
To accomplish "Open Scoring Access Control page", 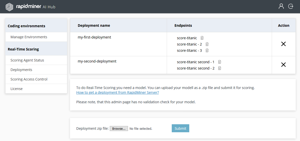I will (29, 79).
